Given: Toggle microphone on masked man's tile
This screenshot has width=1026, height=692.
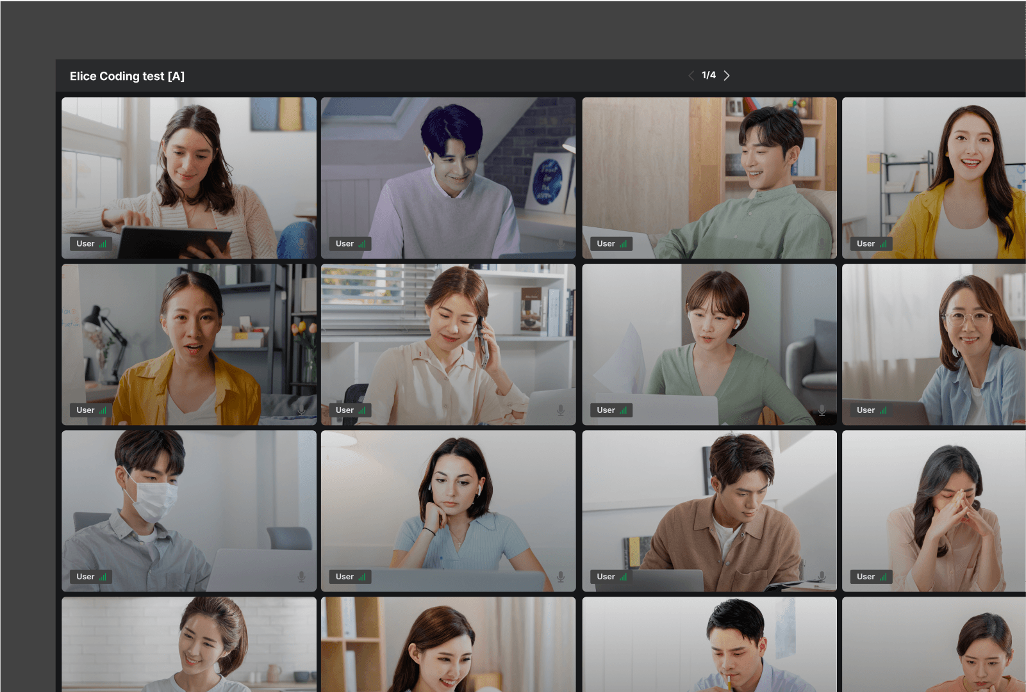Looking at the screenshot, I should point(301,577).
